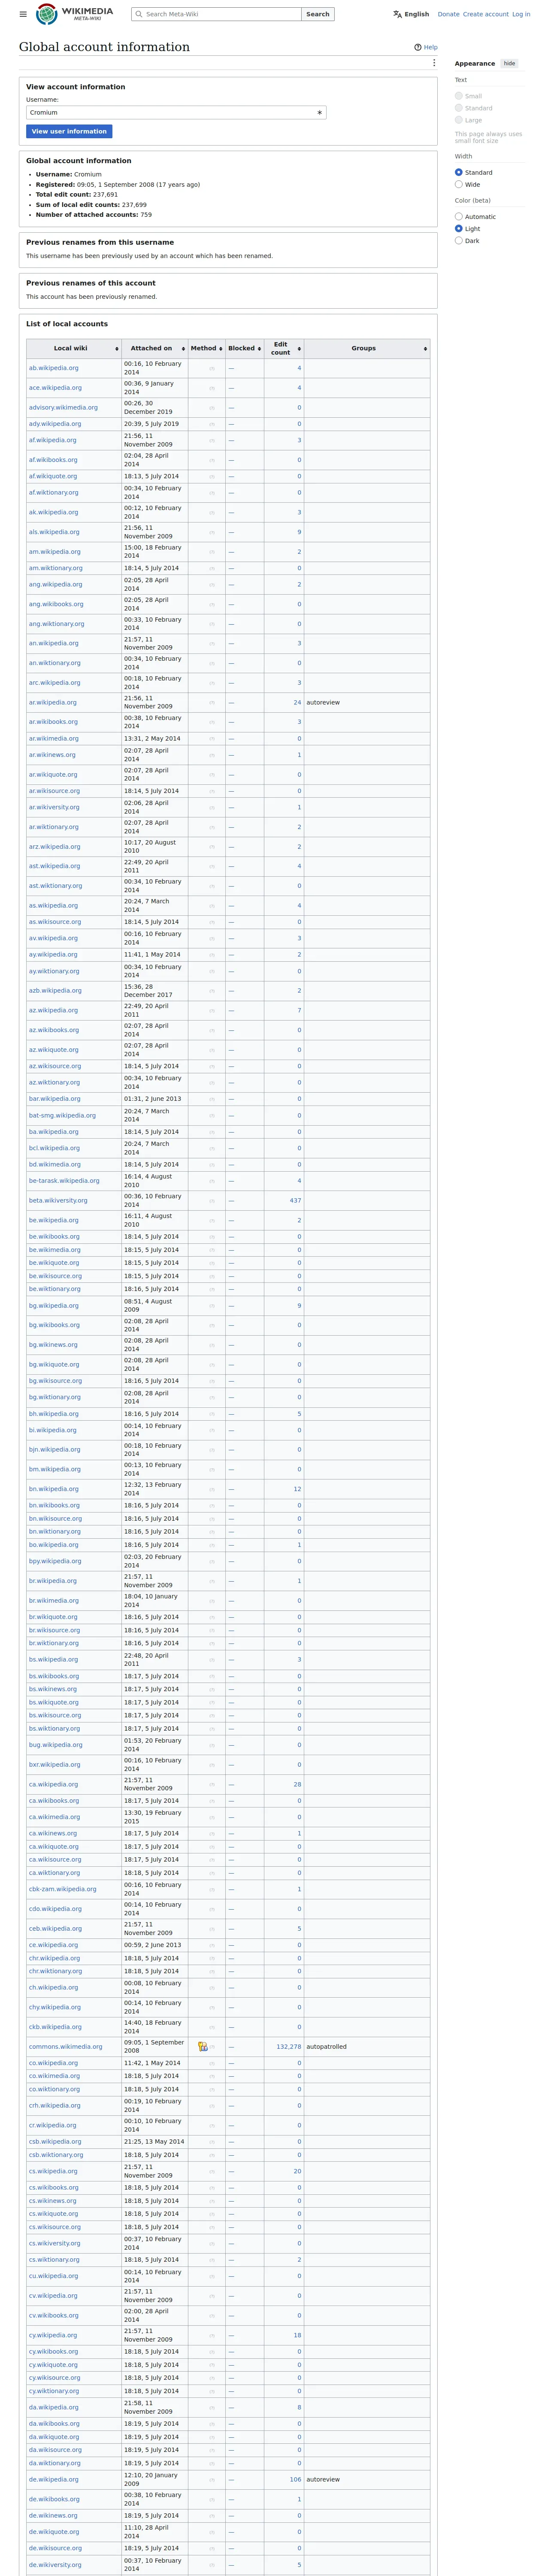Click the commons.wikimedia.org home wiki method icon
Screen dimensions: 551x2576
tap(203, 2047)
